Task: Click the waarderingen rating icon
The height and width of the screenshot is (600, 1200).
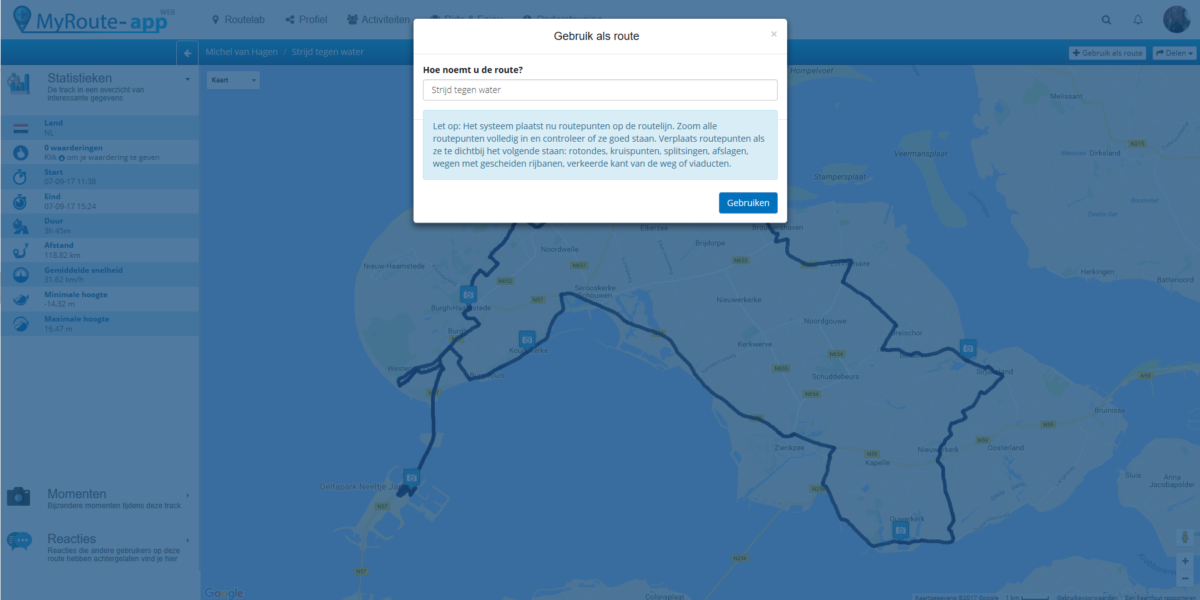Action: point(21,152)
